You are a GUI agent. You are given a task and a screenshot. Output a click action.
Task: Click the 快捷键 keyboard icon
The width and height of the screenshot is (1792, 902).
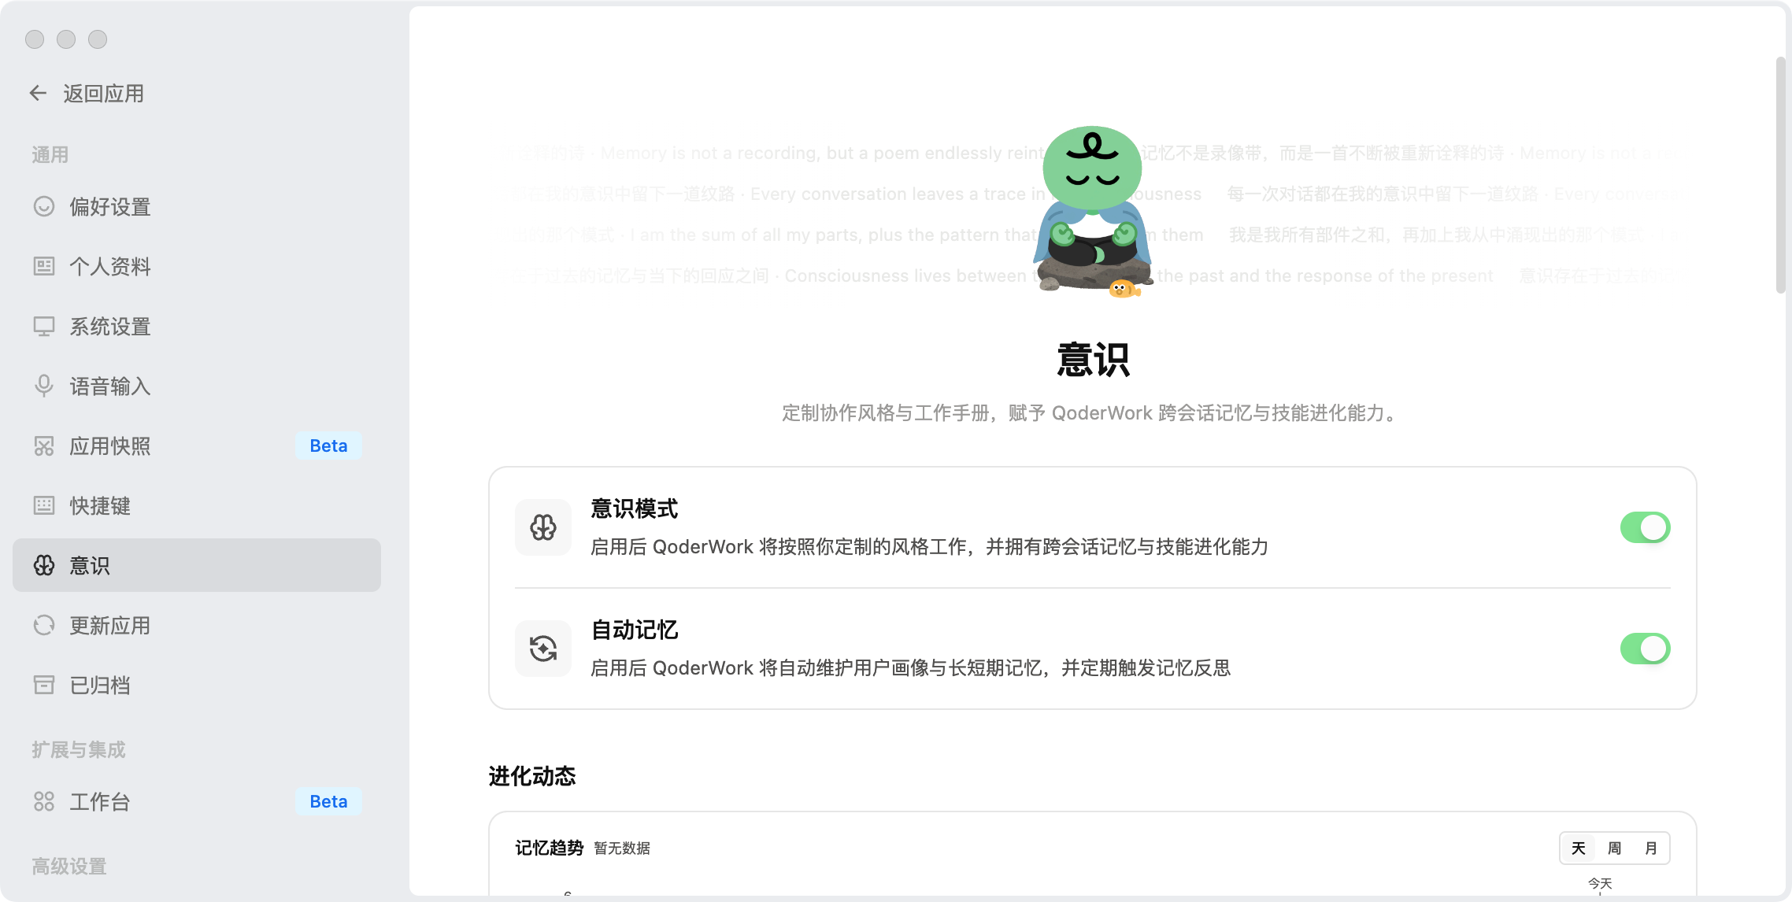[44, 505]
